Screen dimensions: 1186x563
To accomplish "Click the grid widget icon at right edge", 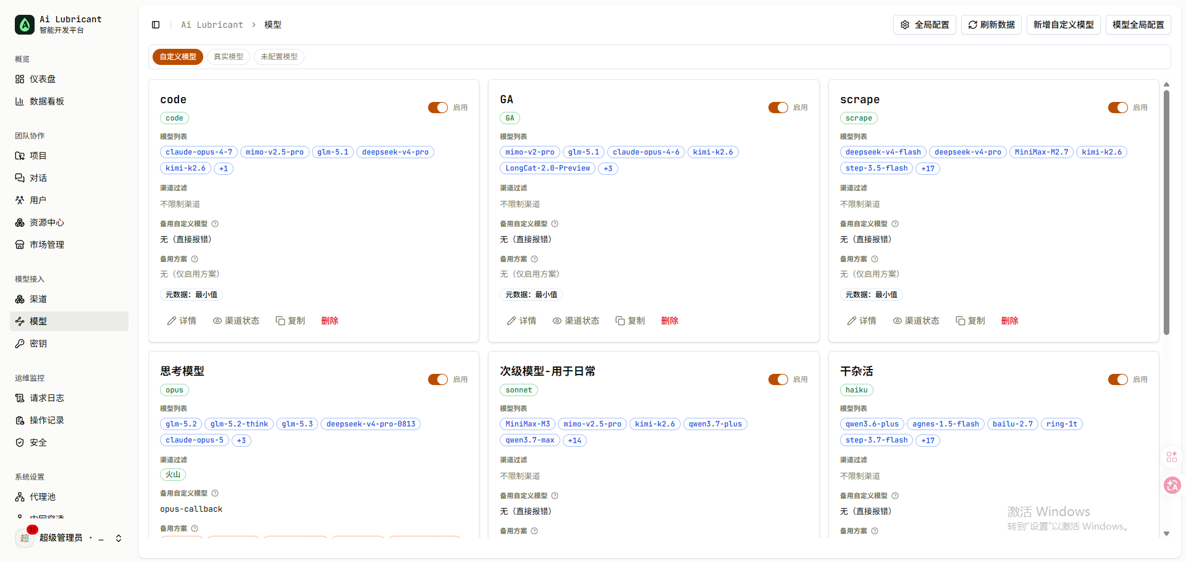I will pyautogui.click(x=1172, y=457).
